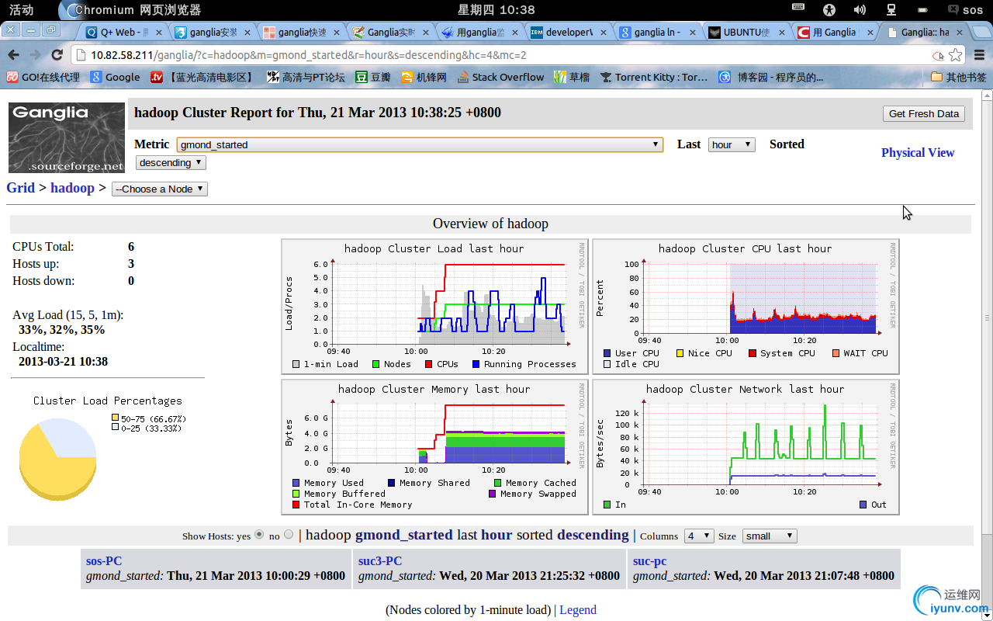The image size is (993, 621).
Task: Bookmark this page with the star icon
Action: [x=956, y=55]
